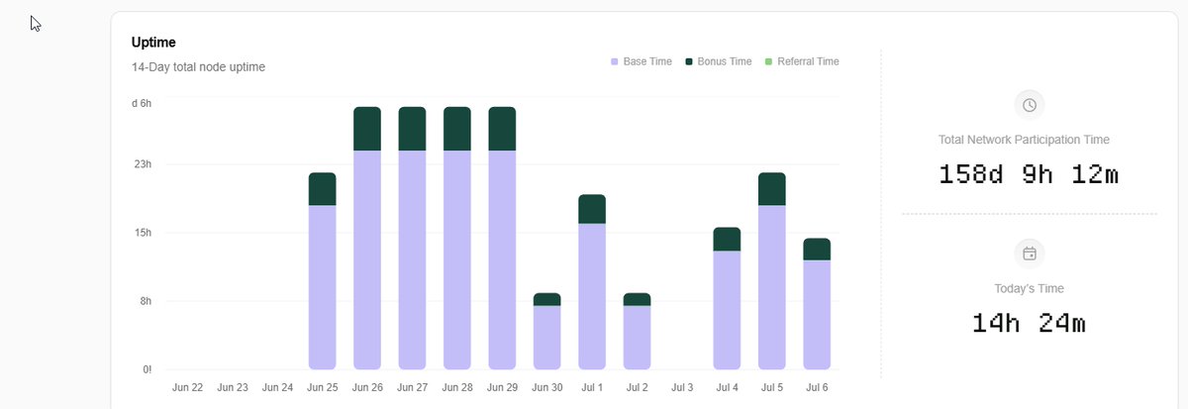Select the Jun 26 base time bar
1188x409 pixels.
point(367,259)
